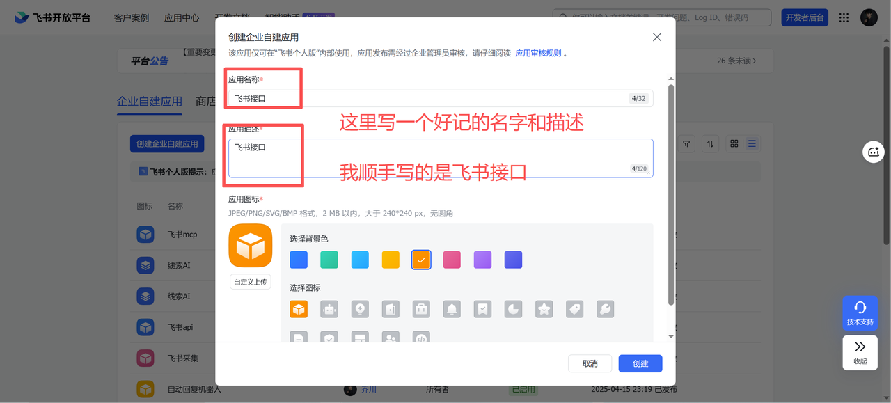Select the pink background color
This screenshot has width=891, height=403.
point(452,260)
